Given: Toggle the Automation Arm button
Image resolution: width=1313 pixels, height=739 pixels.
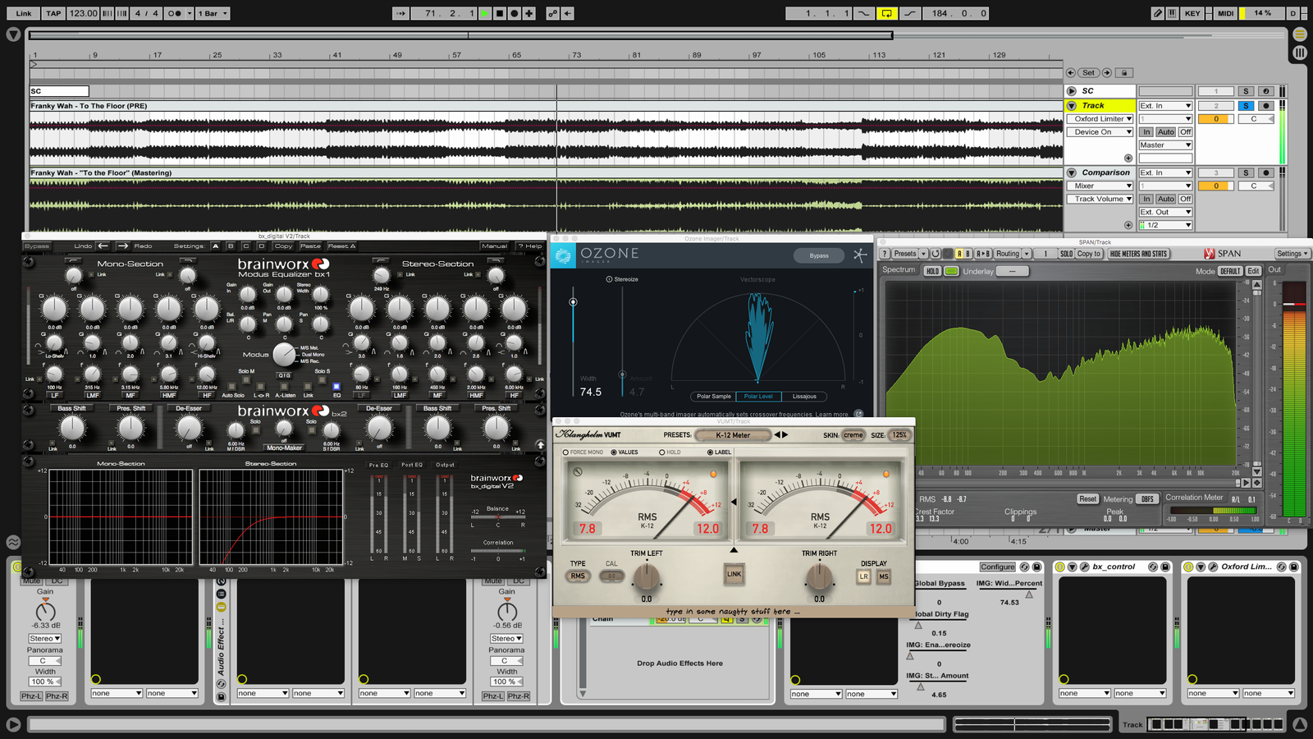Looking at the screenshot, I should (552, 13).
